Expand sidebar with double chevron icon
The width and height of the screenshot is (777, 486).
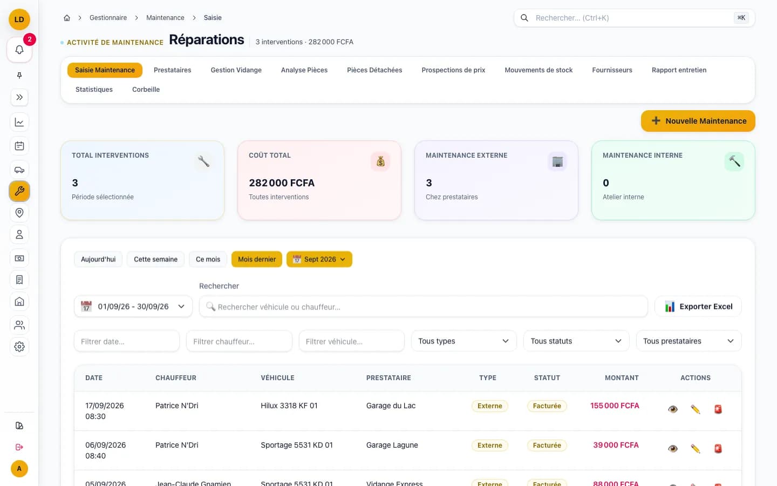coord(19,97)
